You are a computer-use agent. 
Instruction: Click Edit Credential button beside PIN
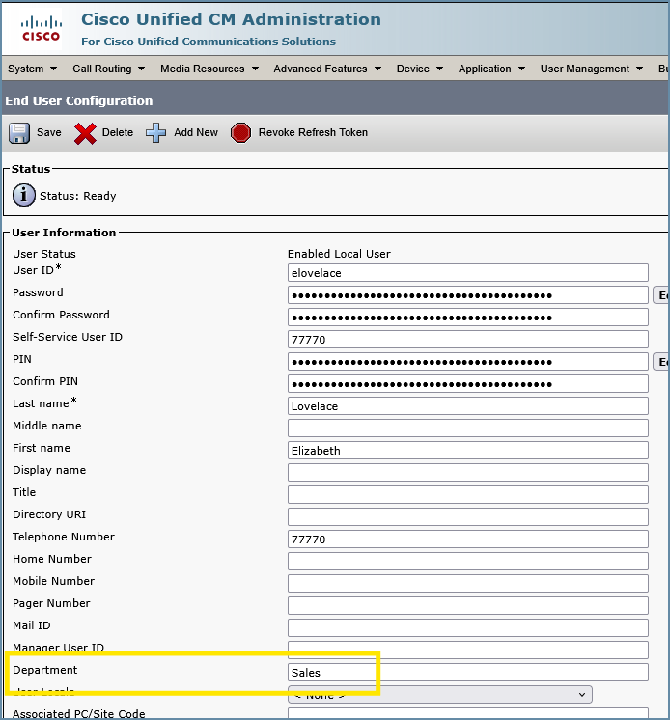[660, 362]
